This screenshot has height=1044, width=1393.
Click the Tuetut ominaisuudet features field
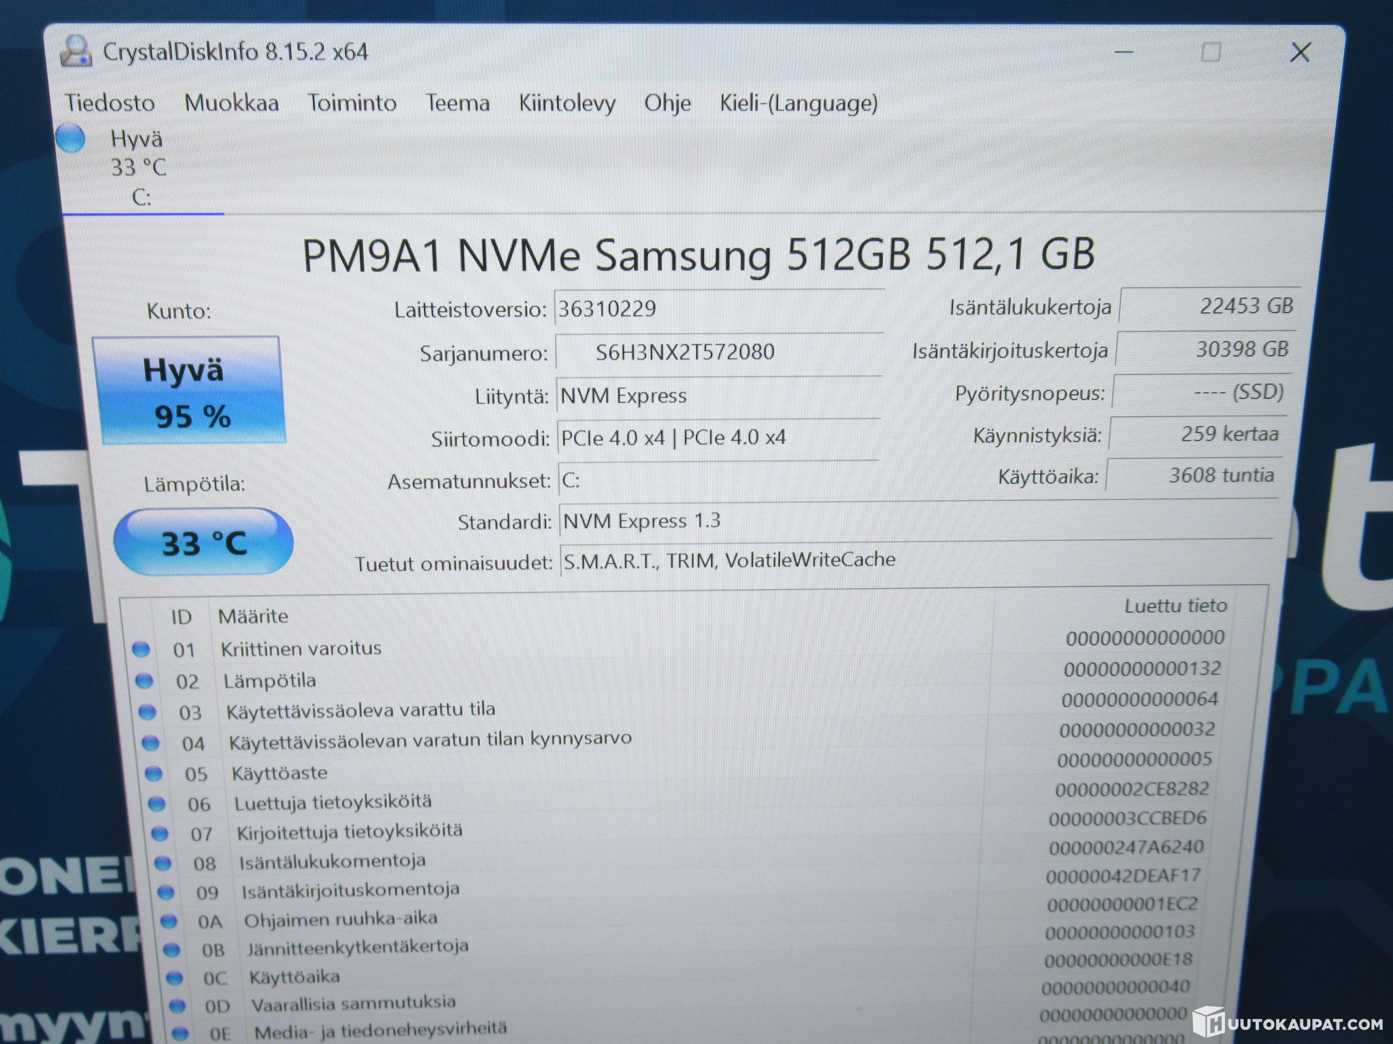pyautogui.click(x=916, y=560)
